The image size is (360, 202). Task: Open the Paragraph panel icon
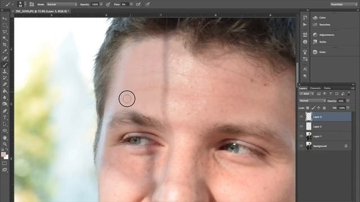tap(305, 76)
